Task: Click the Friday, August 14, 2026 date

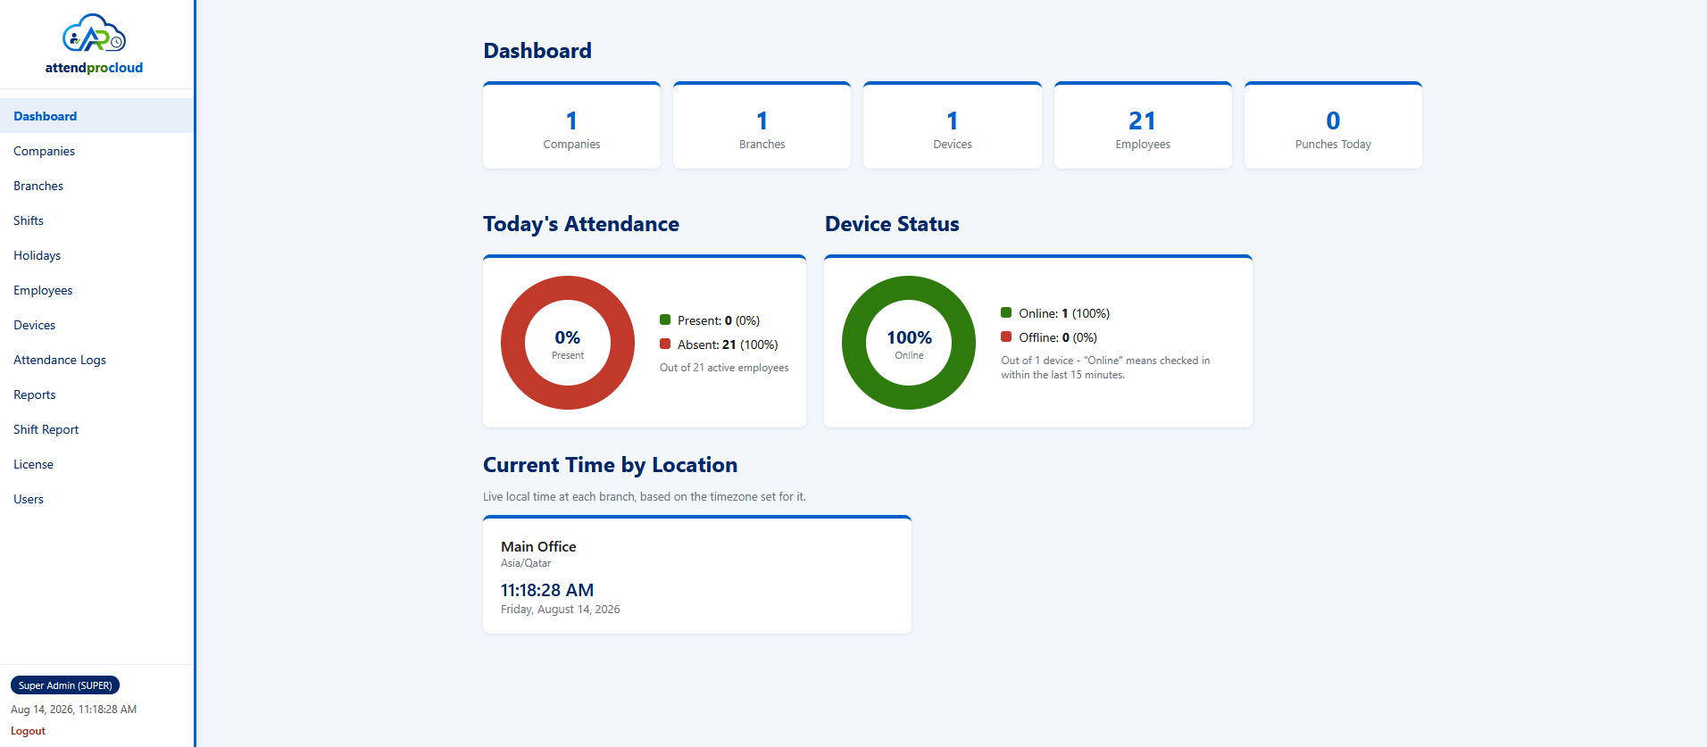Action: [x=561, y=610]
